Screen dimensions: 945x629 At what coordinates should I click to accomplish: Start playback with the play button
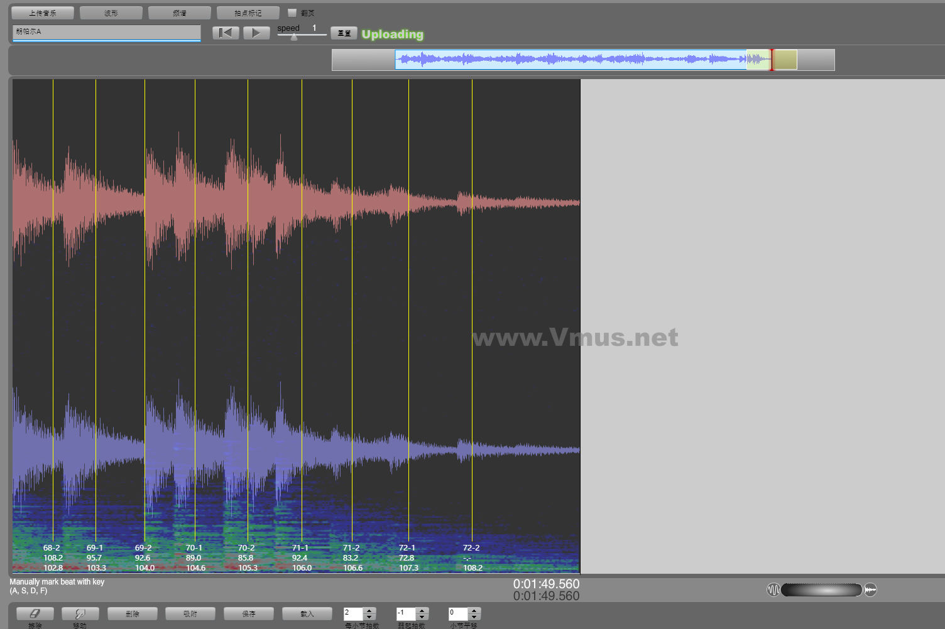256,33
